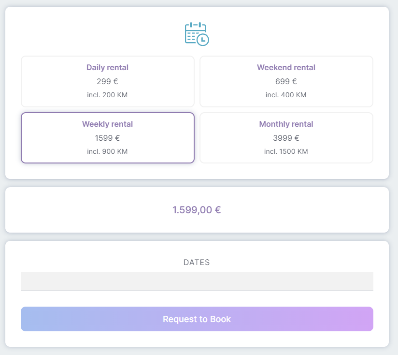
Task: Click the 299 € daily price
Action: (x=107, y=81)
